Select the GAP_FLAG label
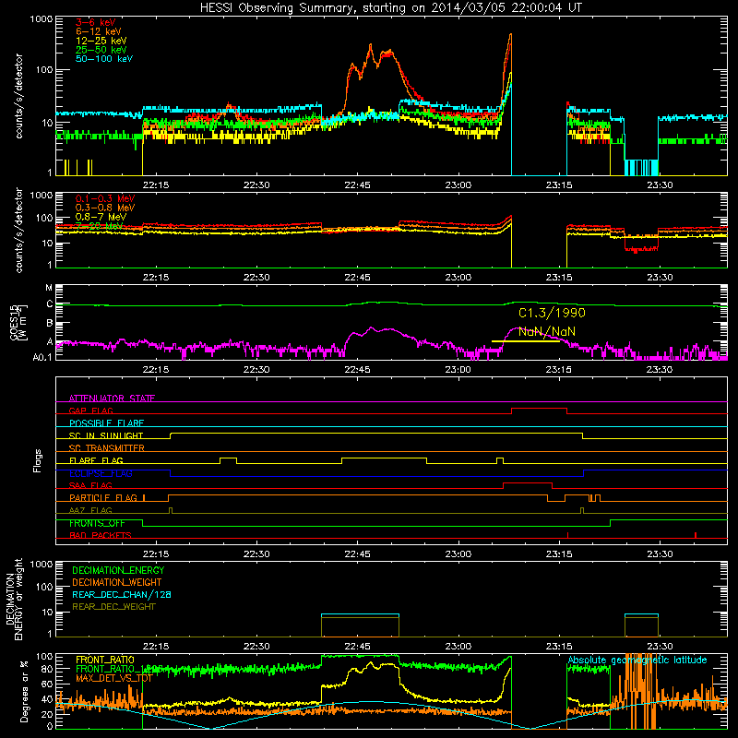This screenshot has height=738, width=738. pyautogui.click(x=90, y=411)
